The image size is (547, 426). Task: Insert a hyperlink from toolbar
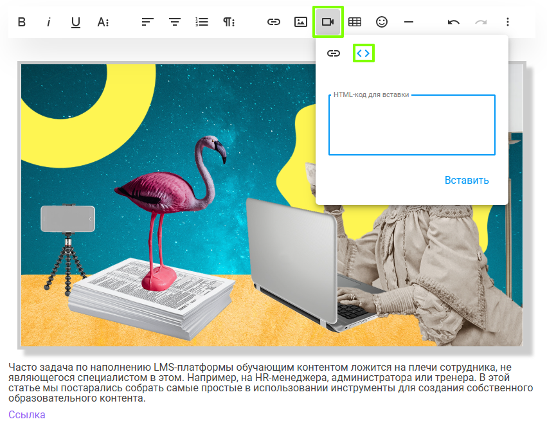274,22
